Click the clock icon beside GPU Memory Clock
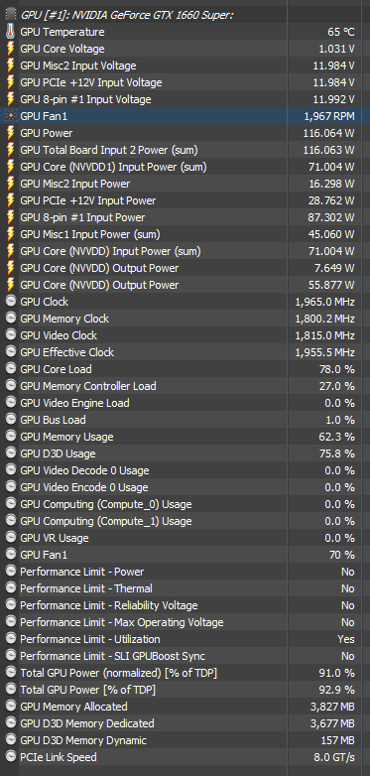 point(10,319)
